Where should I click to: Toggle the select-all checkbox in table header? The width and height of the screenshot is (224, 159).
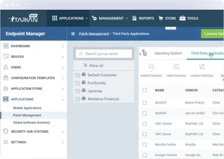tap(145, 90)
